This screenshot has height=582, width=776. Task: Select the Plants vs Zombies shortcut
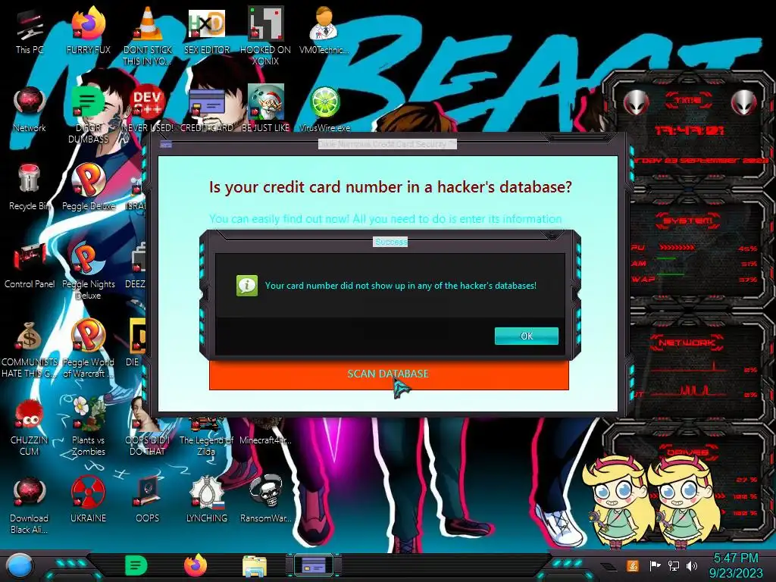click(x=88, y=427)
